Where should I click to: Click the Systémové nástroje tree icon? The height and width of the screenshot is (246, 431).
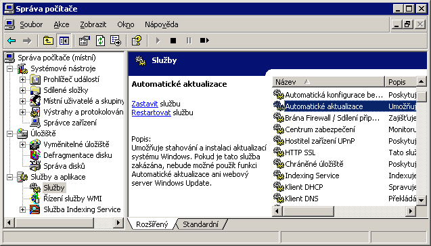pos(22,68)
